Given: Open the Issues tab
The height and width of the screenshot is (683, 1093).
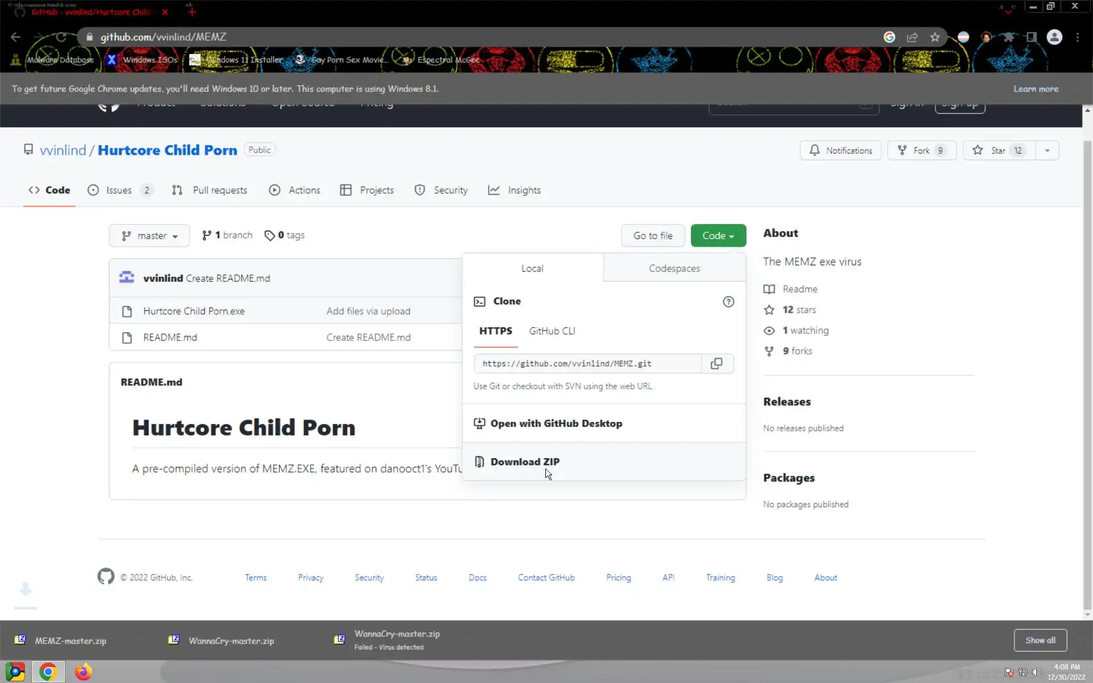Looking at the screenshot, I should [x=119, y=190].
